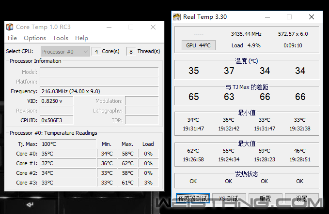Screen dimensions: 329x214
Task: Click the Core #3 max value 61°C
Action: (127, 183)
